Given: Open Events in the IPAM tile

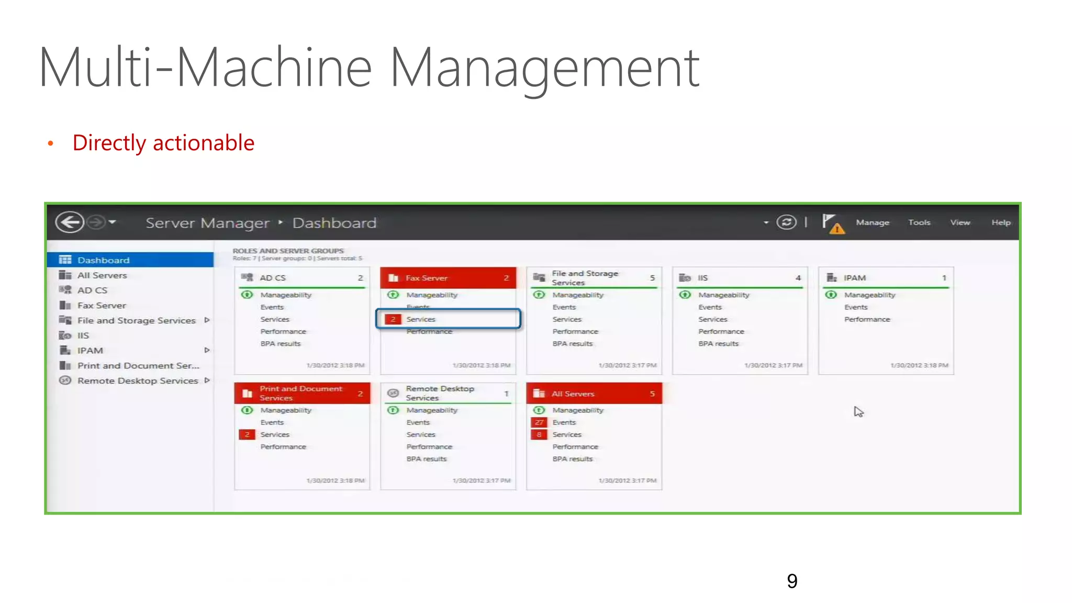Looking at the screenshot, I should pos(856,307).
